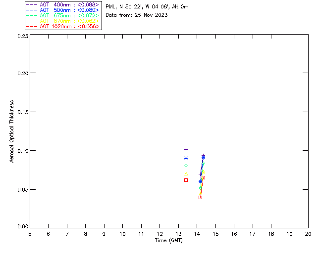Click the x-axis tick label 9
Viewport: 317px width, 253px height.
point(104,234)
